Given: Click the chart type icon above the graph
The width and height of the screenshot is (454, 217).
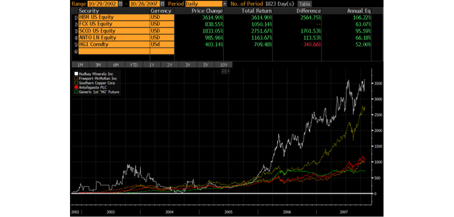Looking at the screenshot, I should (x=224, y=71).
